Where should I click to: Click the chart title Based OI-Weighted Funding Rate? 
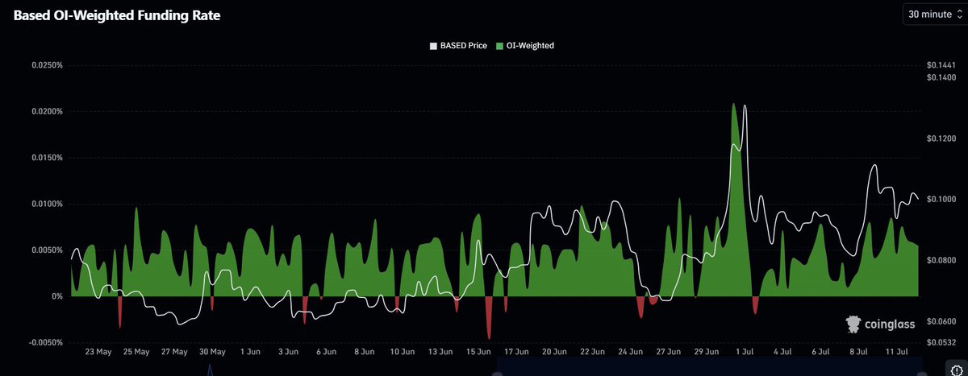pyautogui.click(x=117, y=15)
